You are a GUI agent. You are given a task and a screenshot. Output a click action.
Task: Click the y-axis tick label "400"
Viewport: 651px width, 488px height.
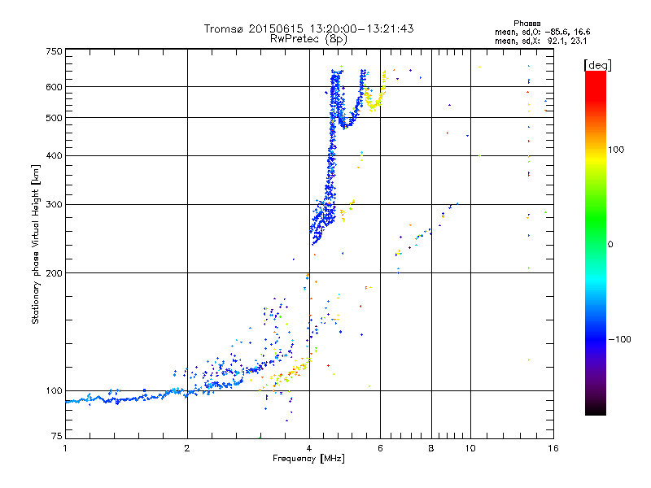coord(54,155)
